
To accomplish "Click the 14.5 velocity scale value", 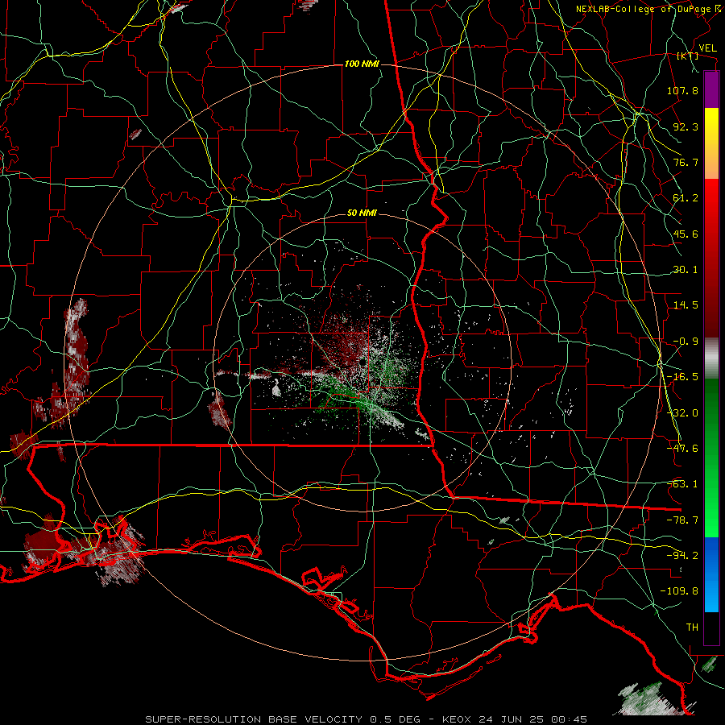I will pyautogui.click(x=686, y=305).
